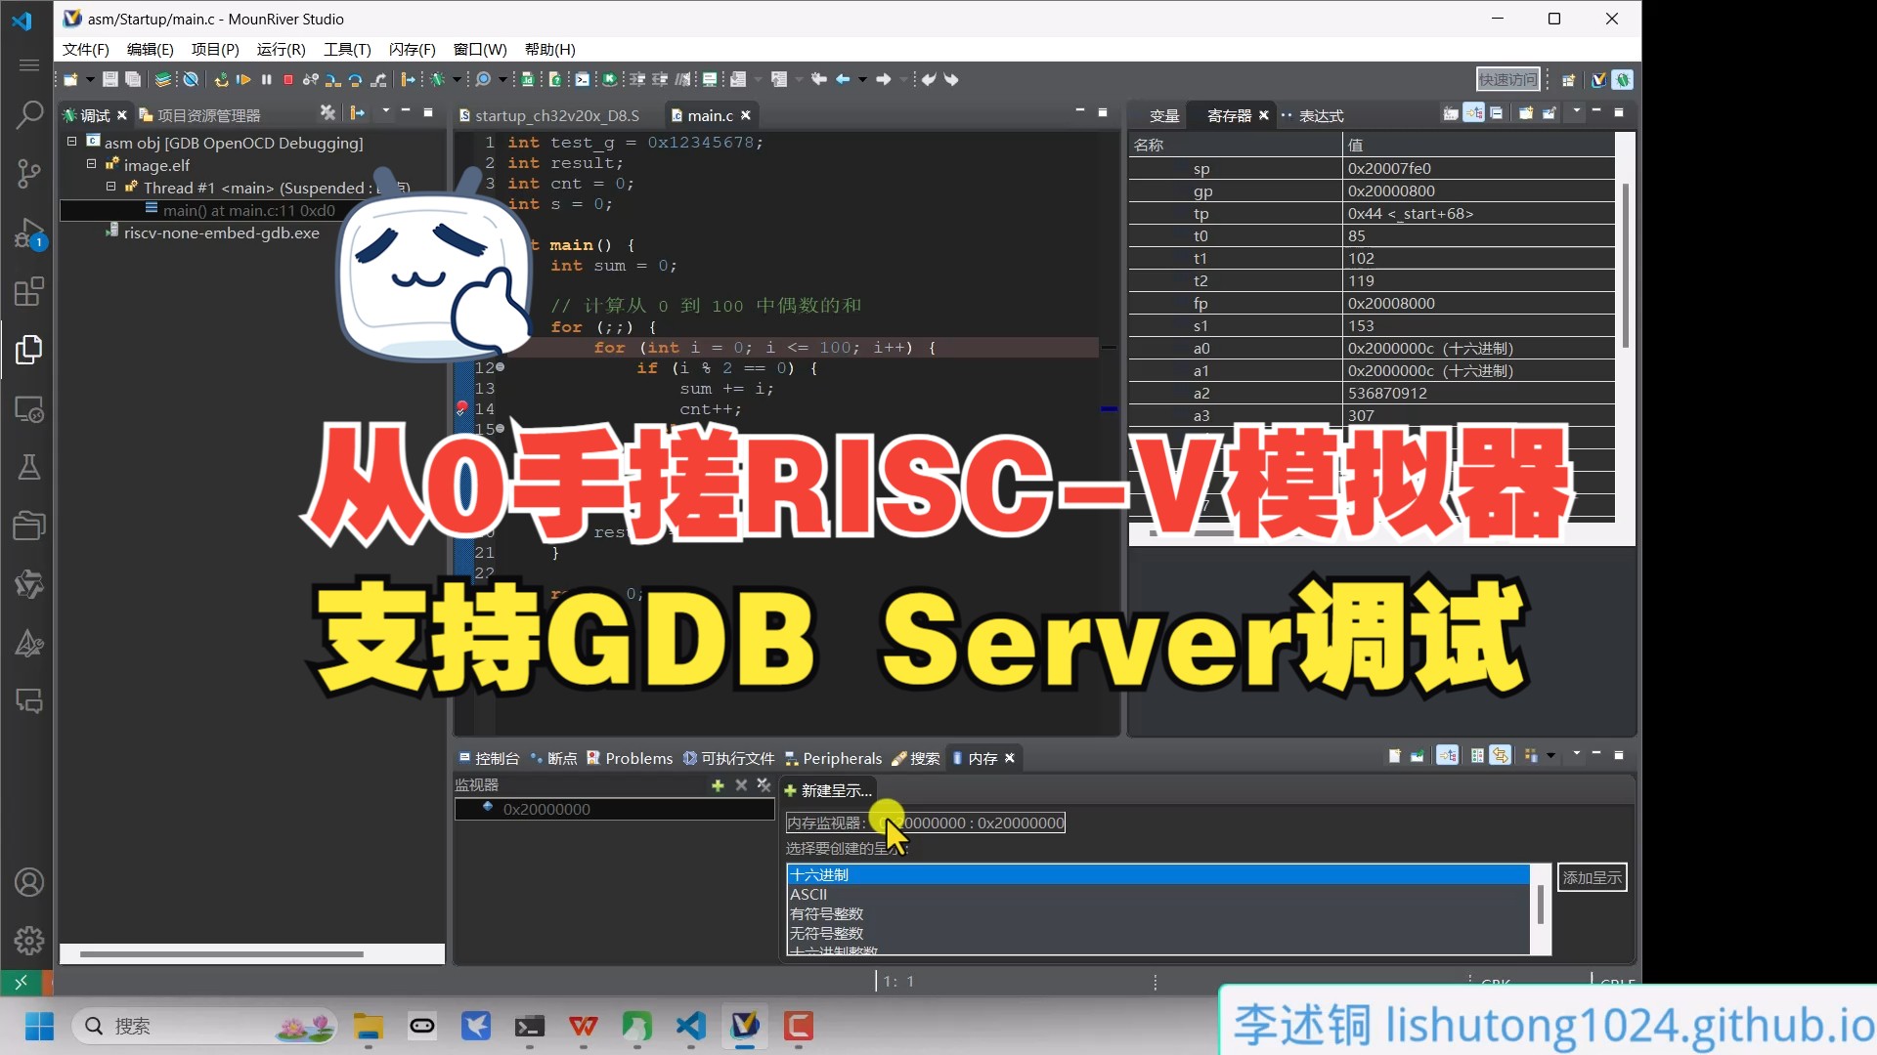Switch to the 项目资源管理器 tab
This screenshot has width=1877, height=1055.
click(x=199, y=115)
